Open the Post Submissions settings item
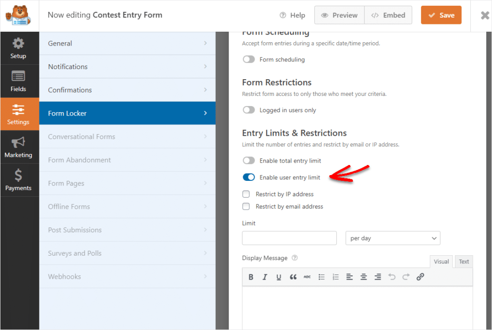This screenshot has height=330, width=492. [127, 230]
